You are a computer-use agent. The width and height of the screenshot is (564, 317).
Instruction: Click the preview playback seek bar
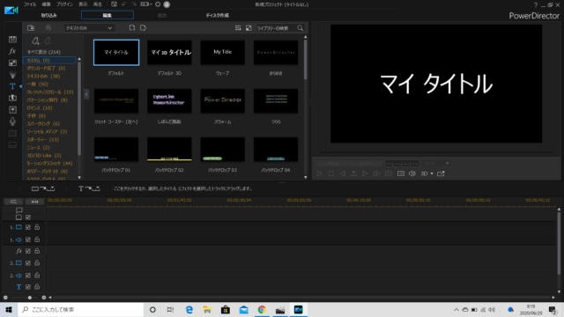(436, 152)
